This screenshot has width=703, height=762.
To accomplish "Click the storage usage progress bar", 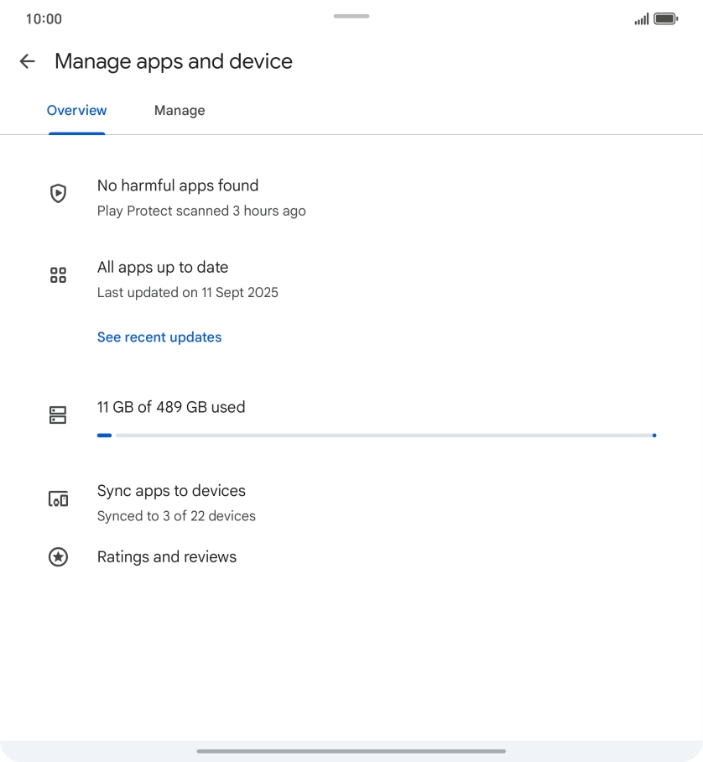I will pyautogui.click(x=376, y=436).
